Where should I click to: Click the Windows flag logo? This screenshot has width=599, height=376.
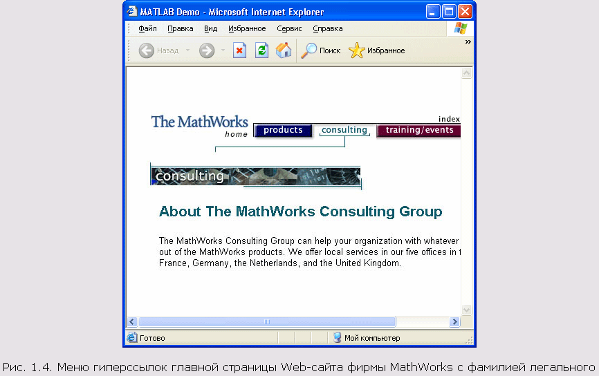coord(461,28)
